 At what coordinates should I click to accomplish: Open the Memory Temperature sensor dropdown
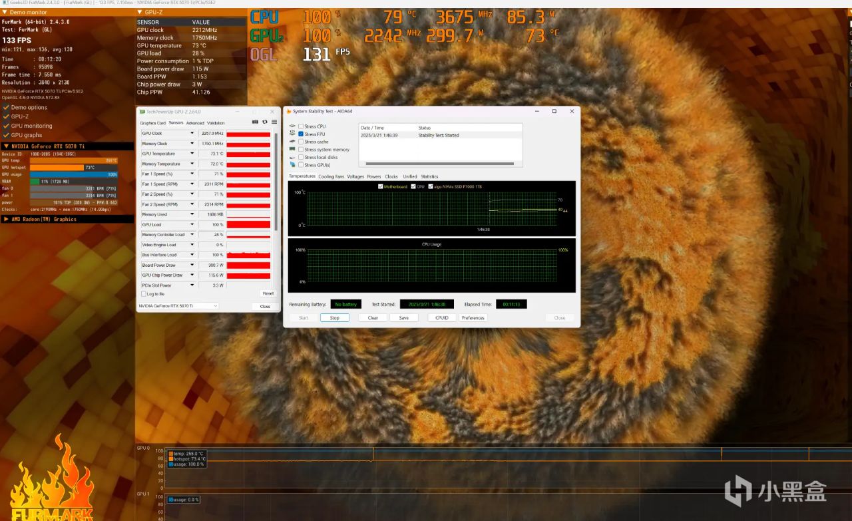click(192, 164)
